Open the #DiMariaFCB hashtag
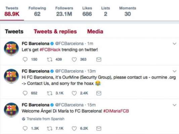 click(116, 111)
